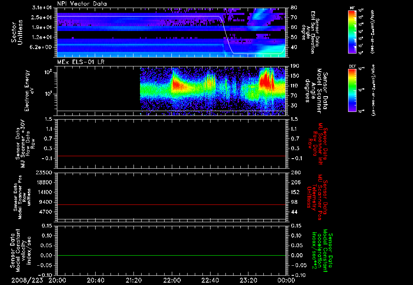Click the green constant velocity trace line
The width and height of the screenshot is (413, 285).
pos(171,255)
